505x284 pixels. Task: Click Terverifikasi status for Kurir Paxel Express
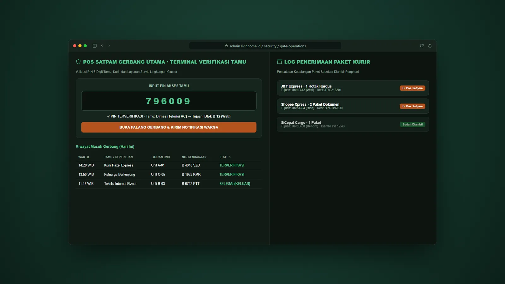pos(232,165)
